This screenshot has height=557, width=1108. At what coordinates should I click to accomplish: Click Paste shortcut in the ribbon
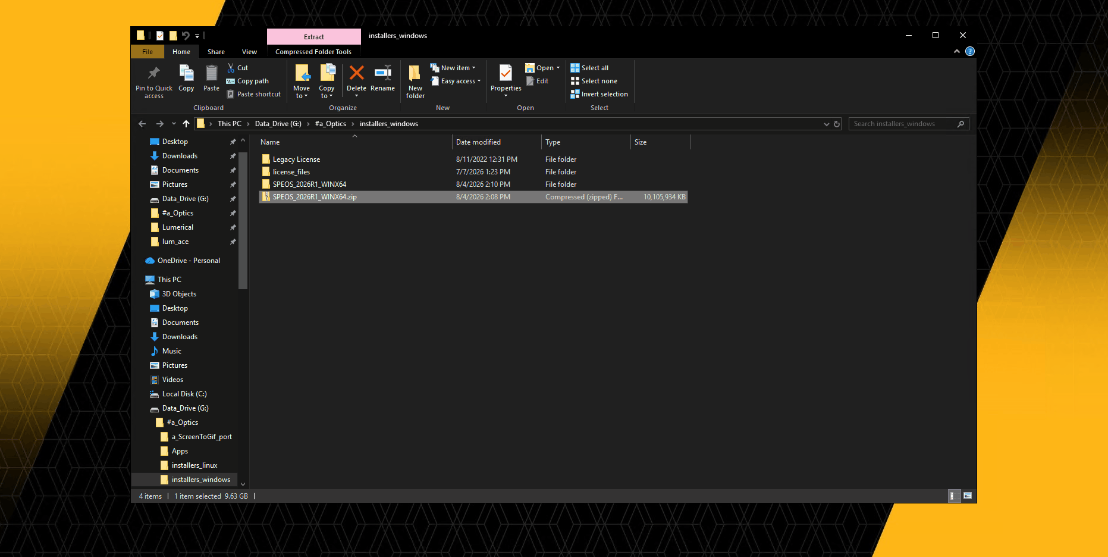[253, 94]
